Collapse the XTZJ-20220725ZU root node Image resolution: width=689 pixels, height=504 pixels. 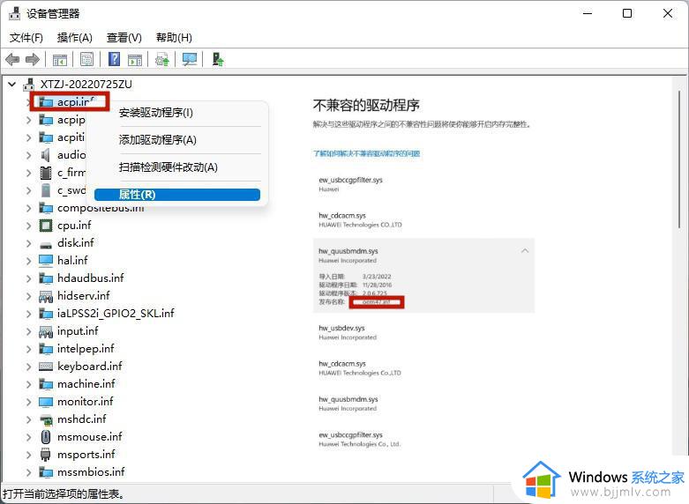point(11,84)
